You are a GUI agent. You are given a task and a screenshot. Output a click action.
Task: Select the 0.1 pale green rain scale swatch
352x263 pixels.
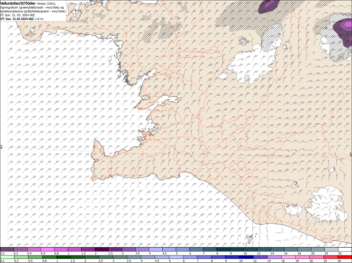(x=7, y=257)
